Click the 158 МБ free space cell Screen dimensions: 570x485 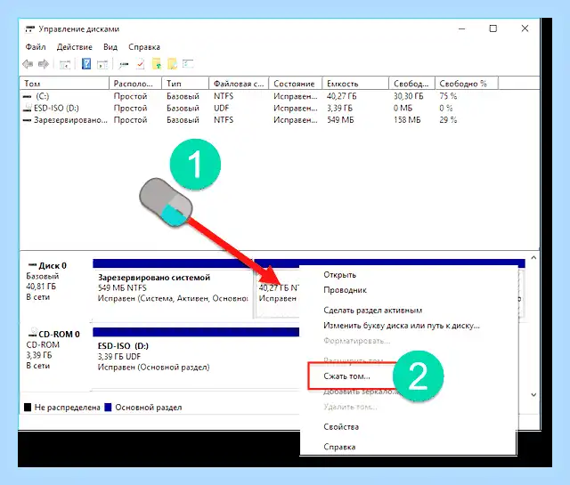click(407, 120)
